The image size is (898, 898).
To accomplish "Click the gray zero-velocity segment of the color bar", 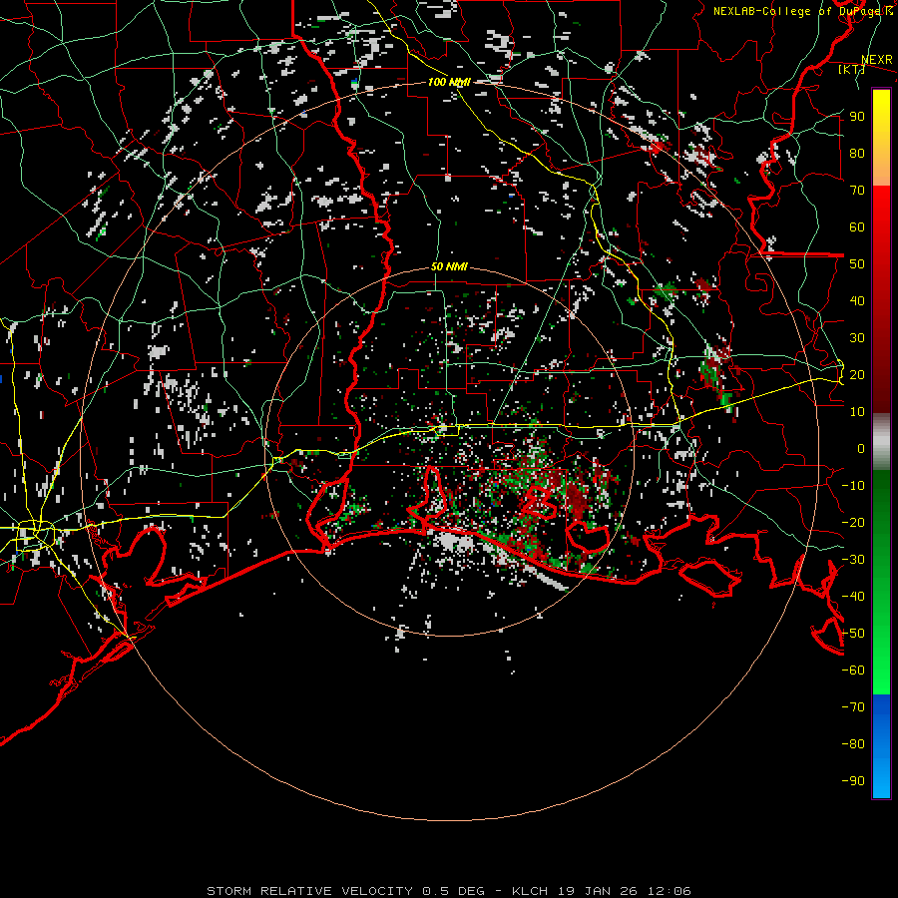I will point(881,443).
